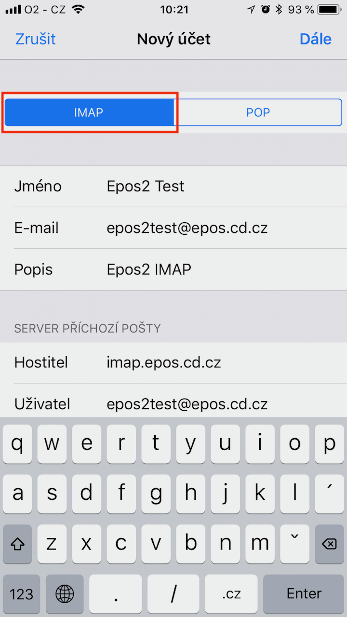This screenshot has height=617, width=347.
Task: Tap Dále to continue
Action: [316, 39]
